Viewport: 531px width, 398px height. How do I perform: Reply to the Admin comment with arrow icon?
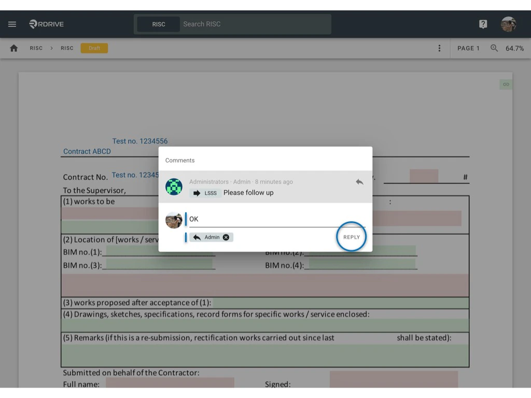360,182
